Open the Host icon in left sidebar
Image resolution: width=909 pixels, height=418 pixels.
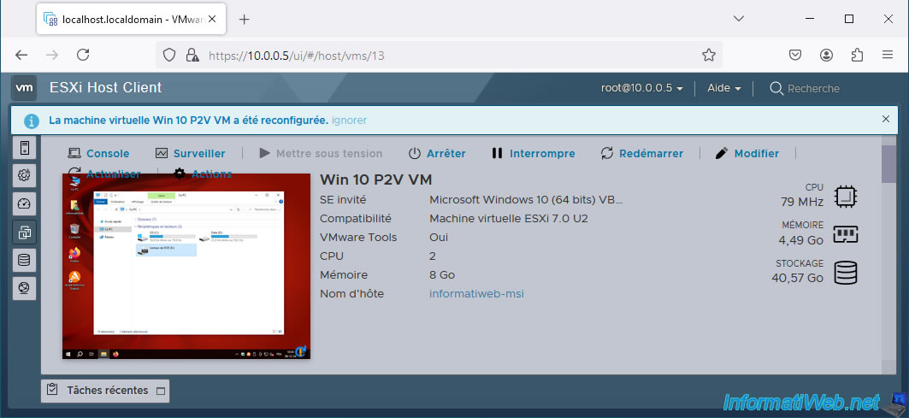24,148
